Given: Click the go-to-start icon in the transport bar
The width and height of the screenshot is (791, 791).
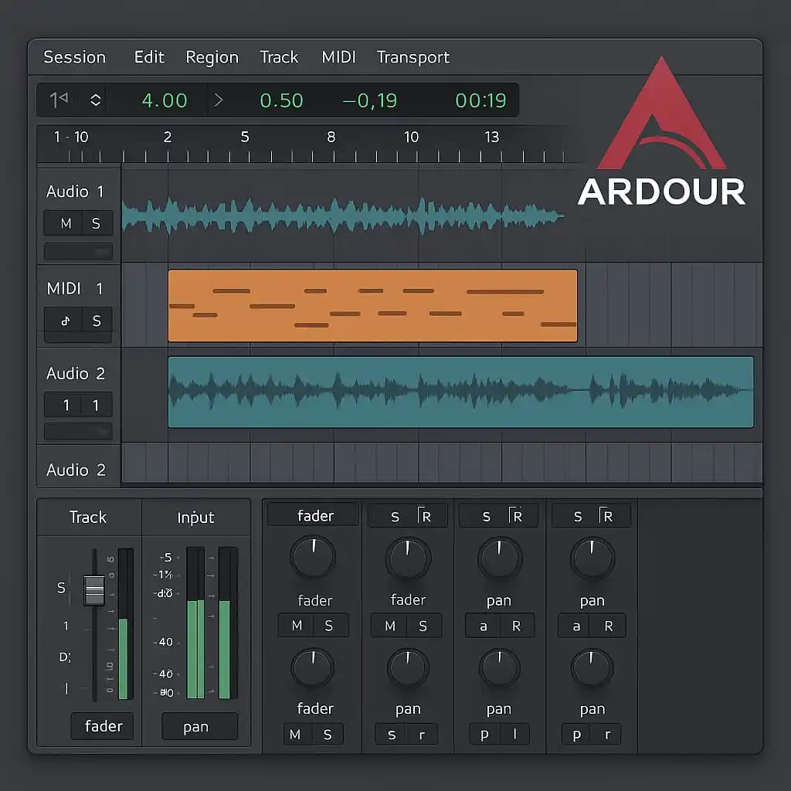Looking at the screenshot, I should [59, 100].
